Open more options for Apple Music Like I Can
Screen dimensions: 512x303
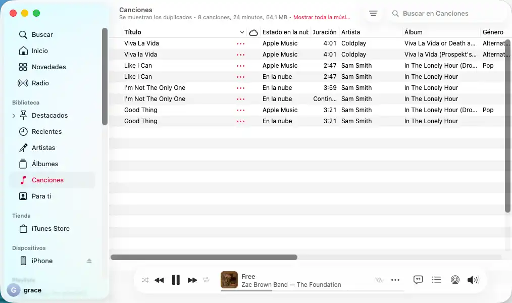click(241, 66)
